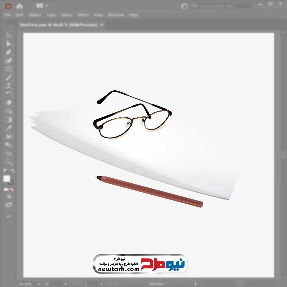The height and width of the screenshot is (287, 287).
Task: Click the white Fill color swatch
Action: click(7, 179)
